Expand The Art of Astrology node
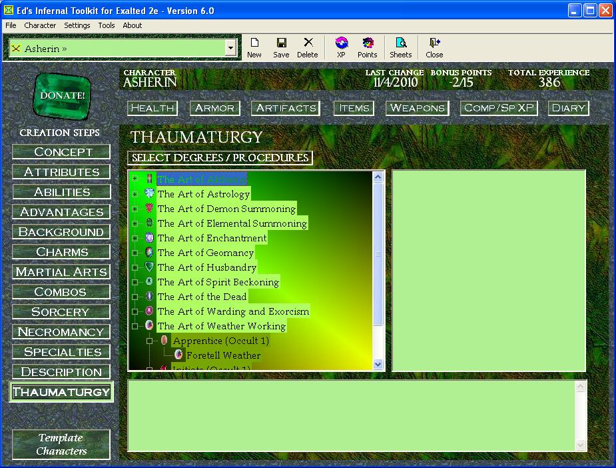The width and height of the screenshot is (616, 468). (135, 194)
